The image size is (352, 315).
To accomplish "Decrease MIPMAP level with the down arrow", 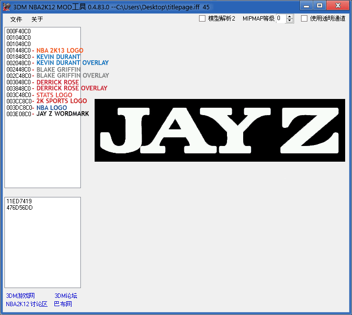I will [x=290, y=21].
